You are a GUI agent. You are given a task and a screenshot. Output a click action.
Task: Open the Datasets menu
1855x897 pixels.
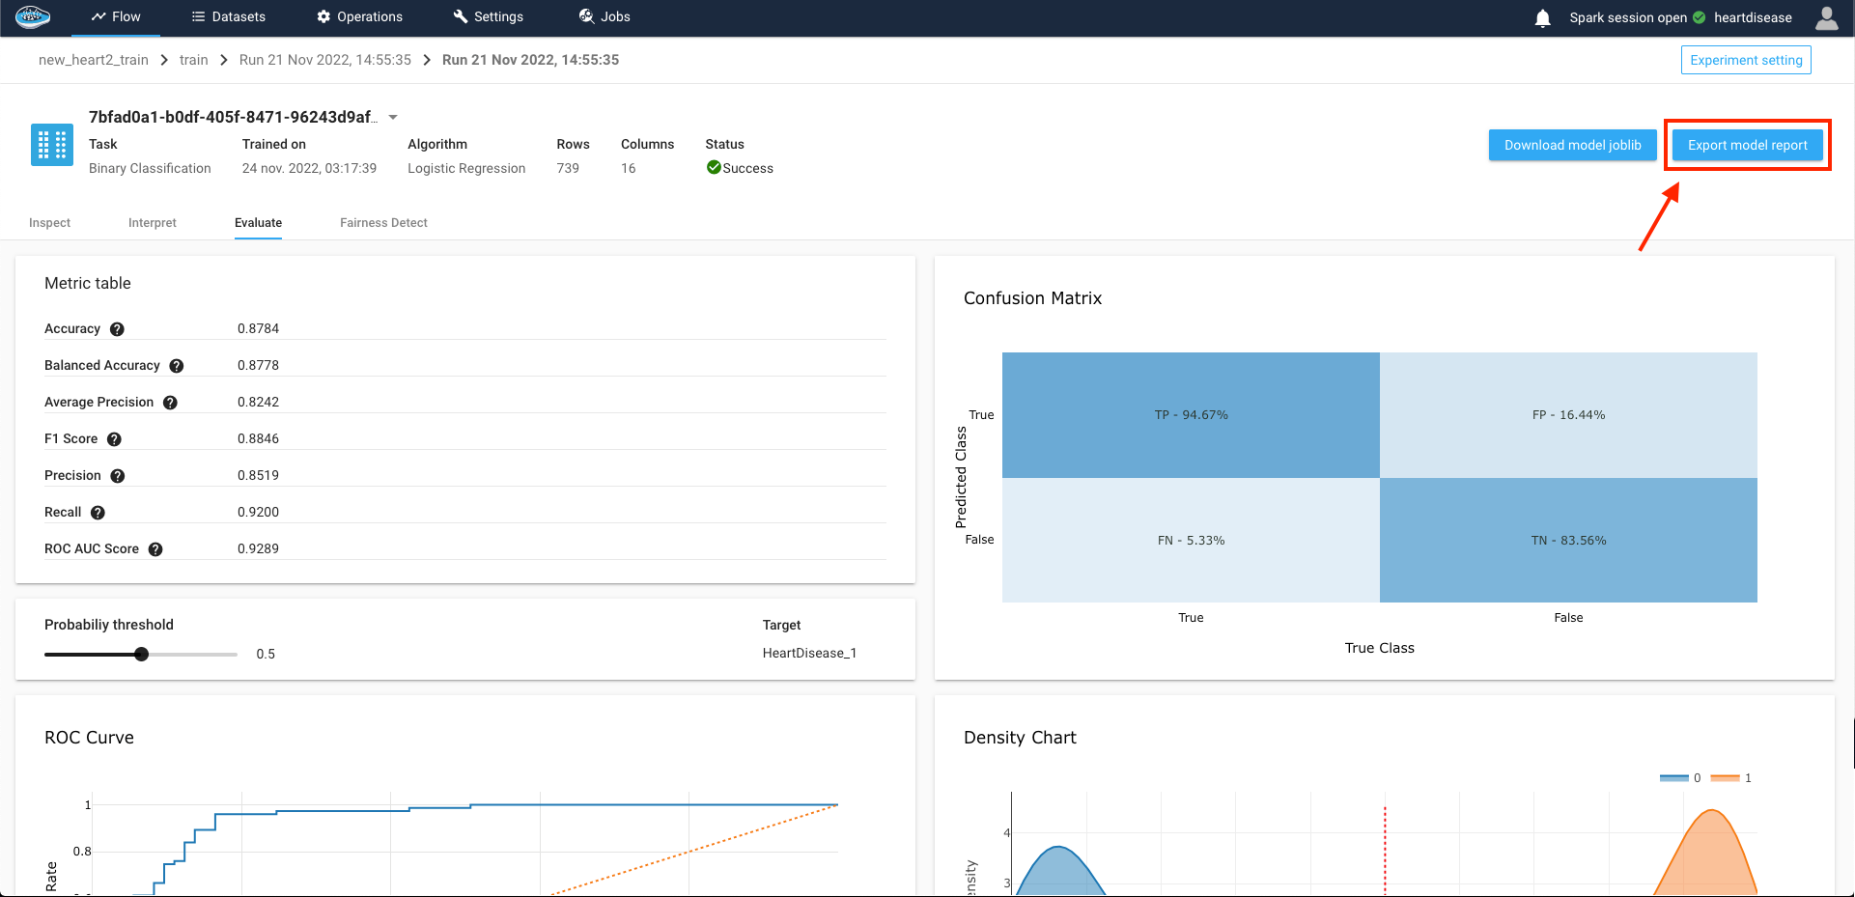(228, 17)
